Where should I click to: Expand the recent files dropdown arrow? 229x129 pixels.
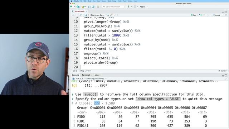[x=86, y=7]
